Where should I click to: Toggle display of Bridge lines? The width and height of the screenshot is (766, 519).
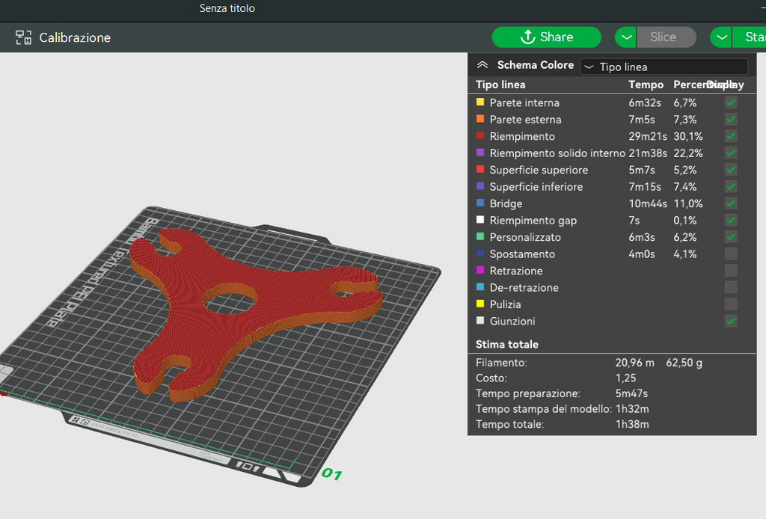[731, 203]
